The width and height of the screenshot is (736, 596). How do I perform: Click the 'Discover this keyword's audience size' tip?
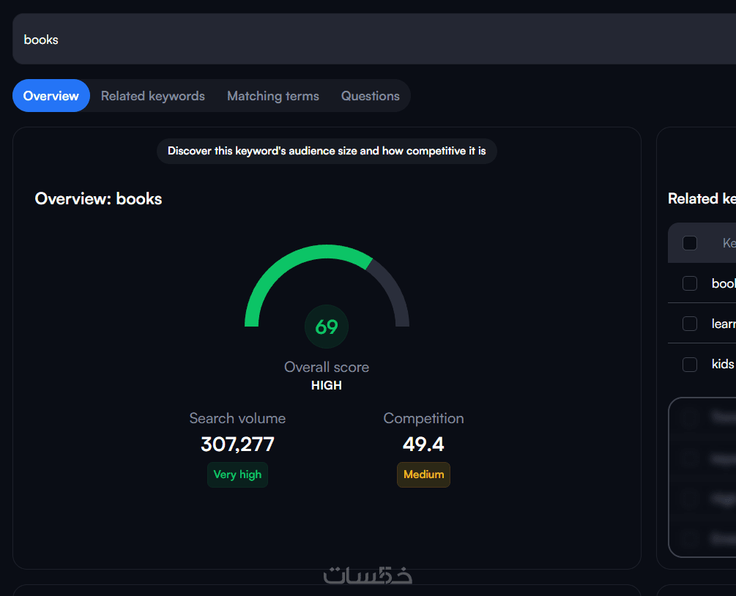pyautogui.click(x=327, y=151)
